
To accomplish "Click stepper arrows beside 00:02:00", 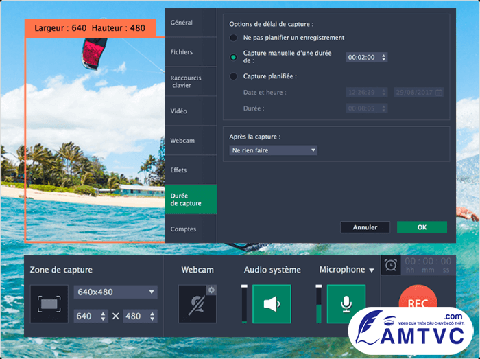I will [383, 57].
